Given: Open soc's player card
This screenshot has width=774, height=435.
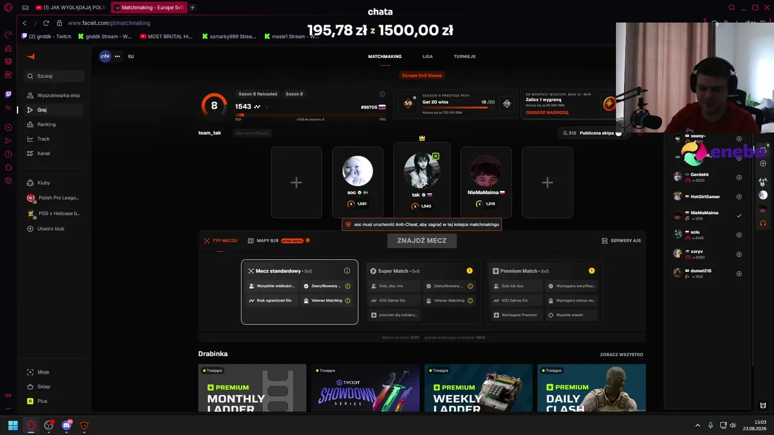Looking at the screenshot, I should 357,182.
